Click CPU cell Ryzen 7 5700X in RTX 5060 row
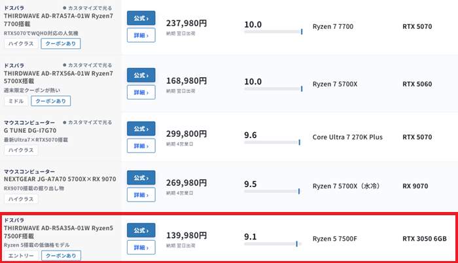Screen dimensions: 458x263 (335, 84)
